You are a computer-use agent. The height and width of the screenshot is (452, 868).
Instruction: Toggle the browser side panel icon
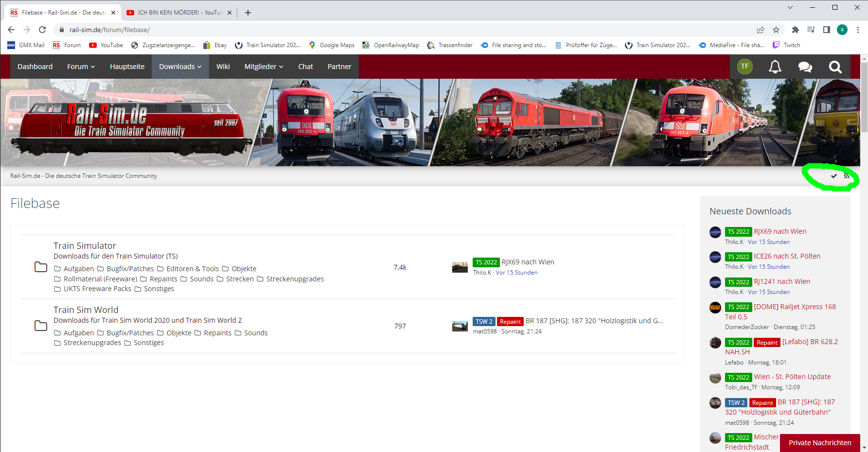(x=827, y=30)
